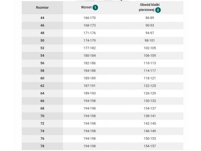Click the number 2 badge beside piersiowej
The height and width of the screenshot is (151, 201).
click(x=158, y=10)
